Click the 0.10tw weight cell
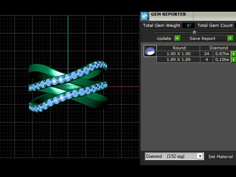The height and width of the screenshot is (177, 236). point(222,59)
